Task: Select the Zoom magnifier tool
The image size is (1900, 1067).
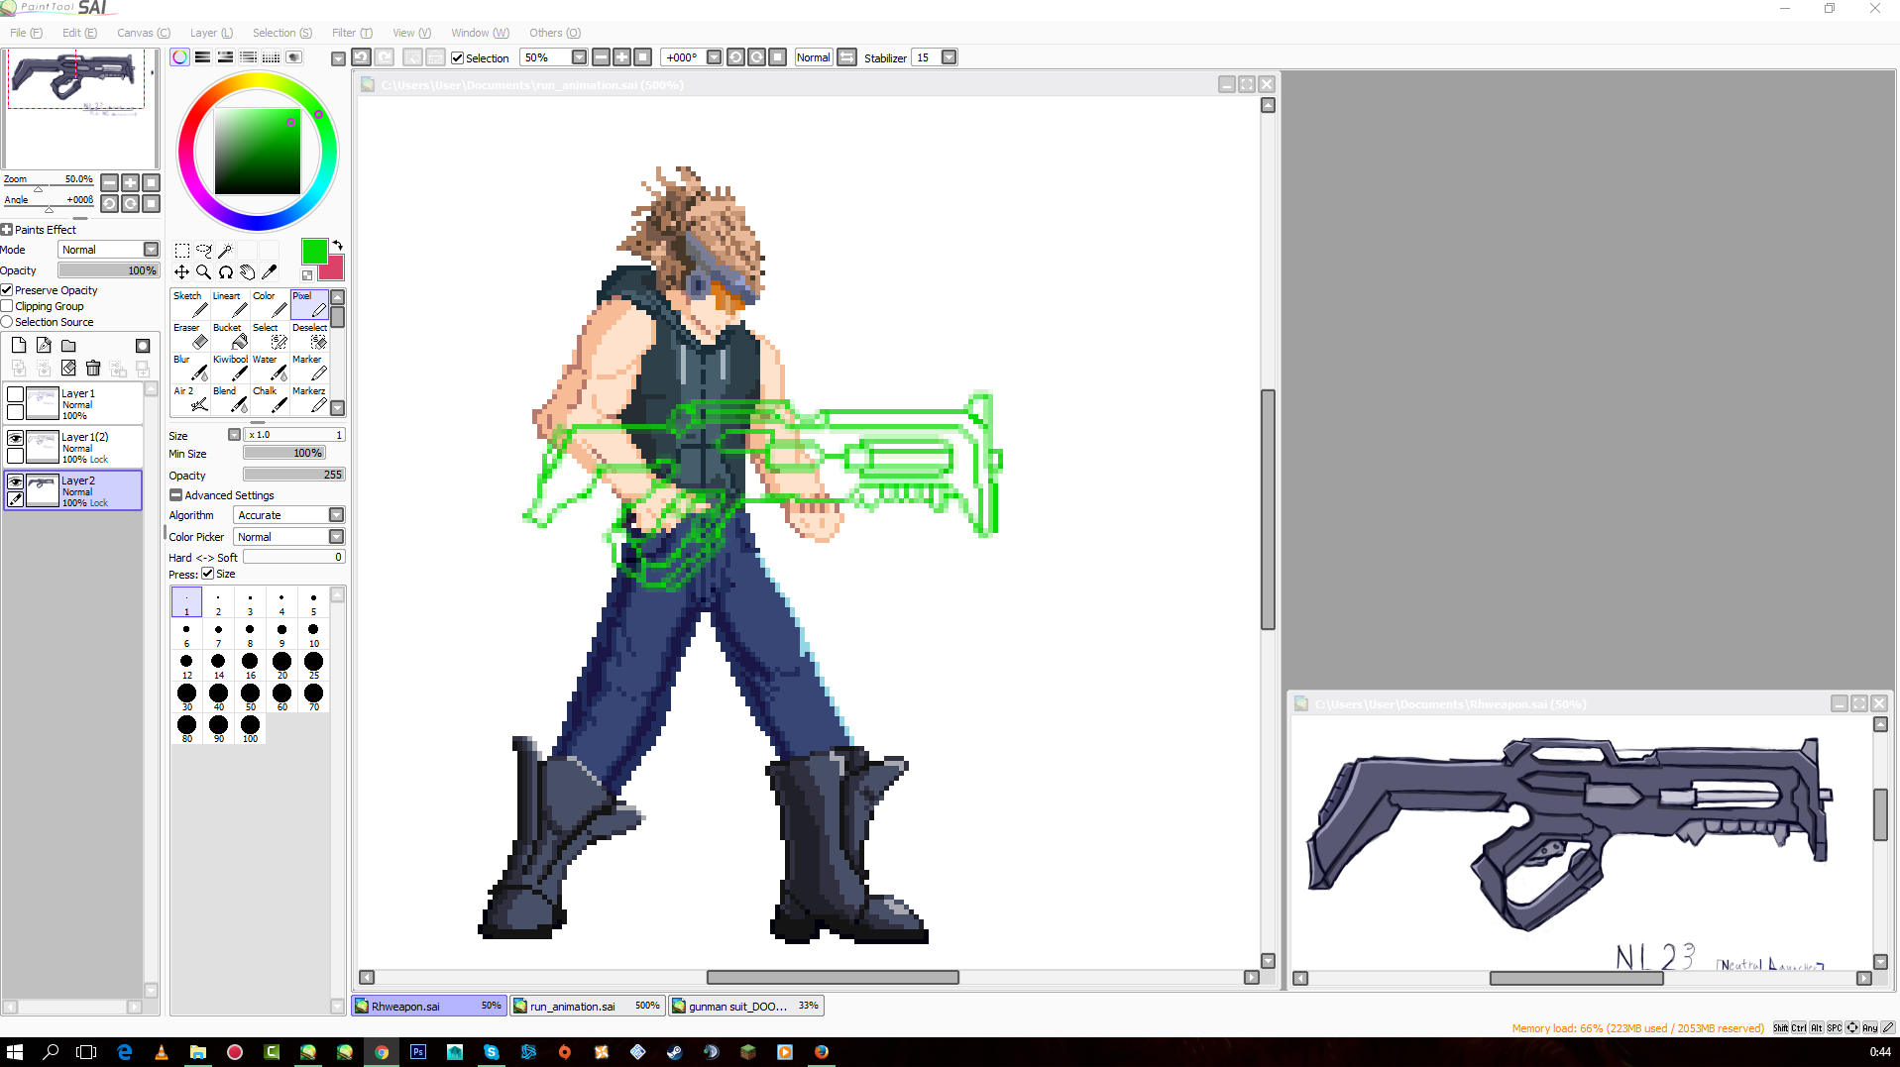Action: [x=204, y=272]
